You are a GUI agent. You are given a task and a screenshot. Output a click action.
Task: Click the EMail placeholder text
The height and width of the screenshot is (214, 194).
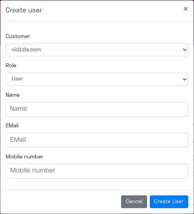[x=18, y=139]
